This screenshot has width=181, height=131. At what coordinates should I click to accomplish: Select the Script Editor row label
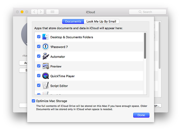coord(59,86)
